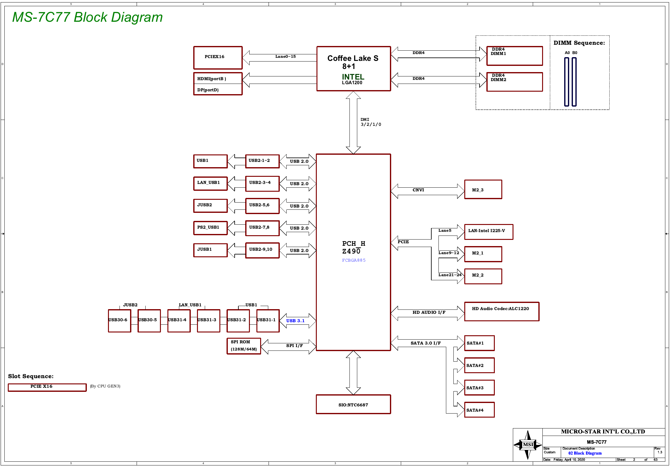Select the Coffee Lake S CPU block
The width and height of the screenshot is (670, 467).
pos(354,69)
